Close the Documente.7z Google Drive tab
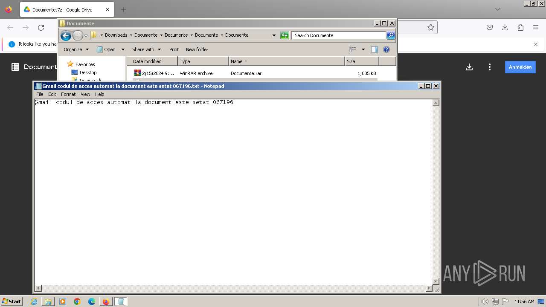Viewport: 546px width, 307px height. point(107,9)
